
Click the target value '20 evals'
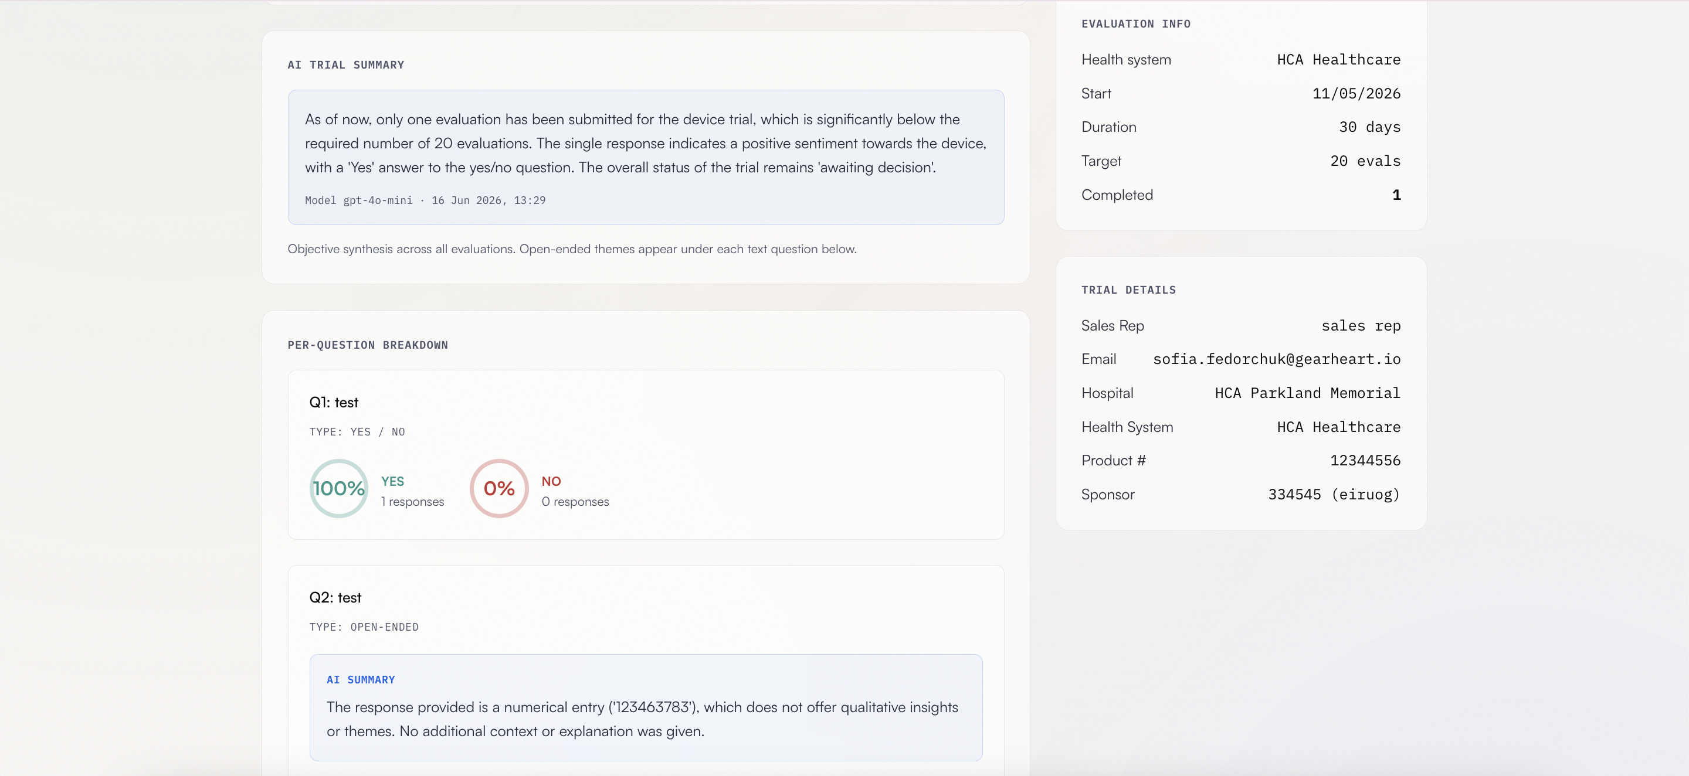[1365, 161]
